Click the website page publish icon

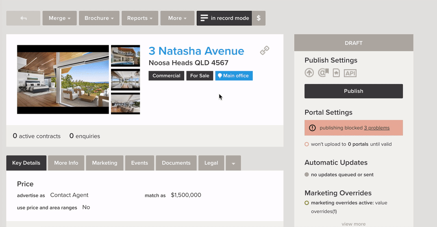(x=336, y=73)
